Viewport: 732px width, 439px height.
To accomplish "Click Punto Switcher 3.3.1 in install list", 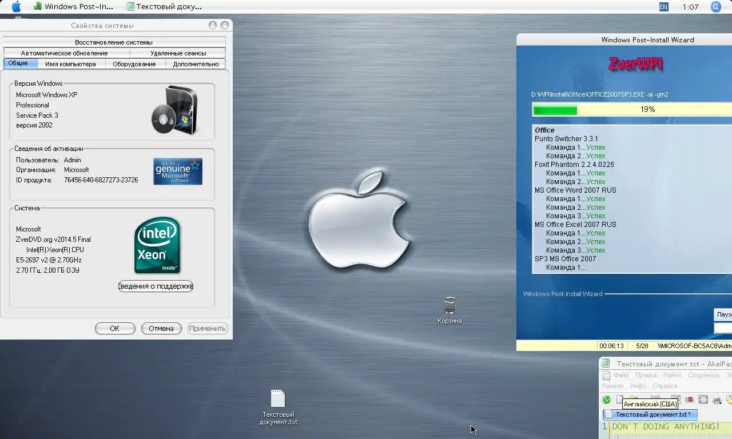I will click(566, 139).
